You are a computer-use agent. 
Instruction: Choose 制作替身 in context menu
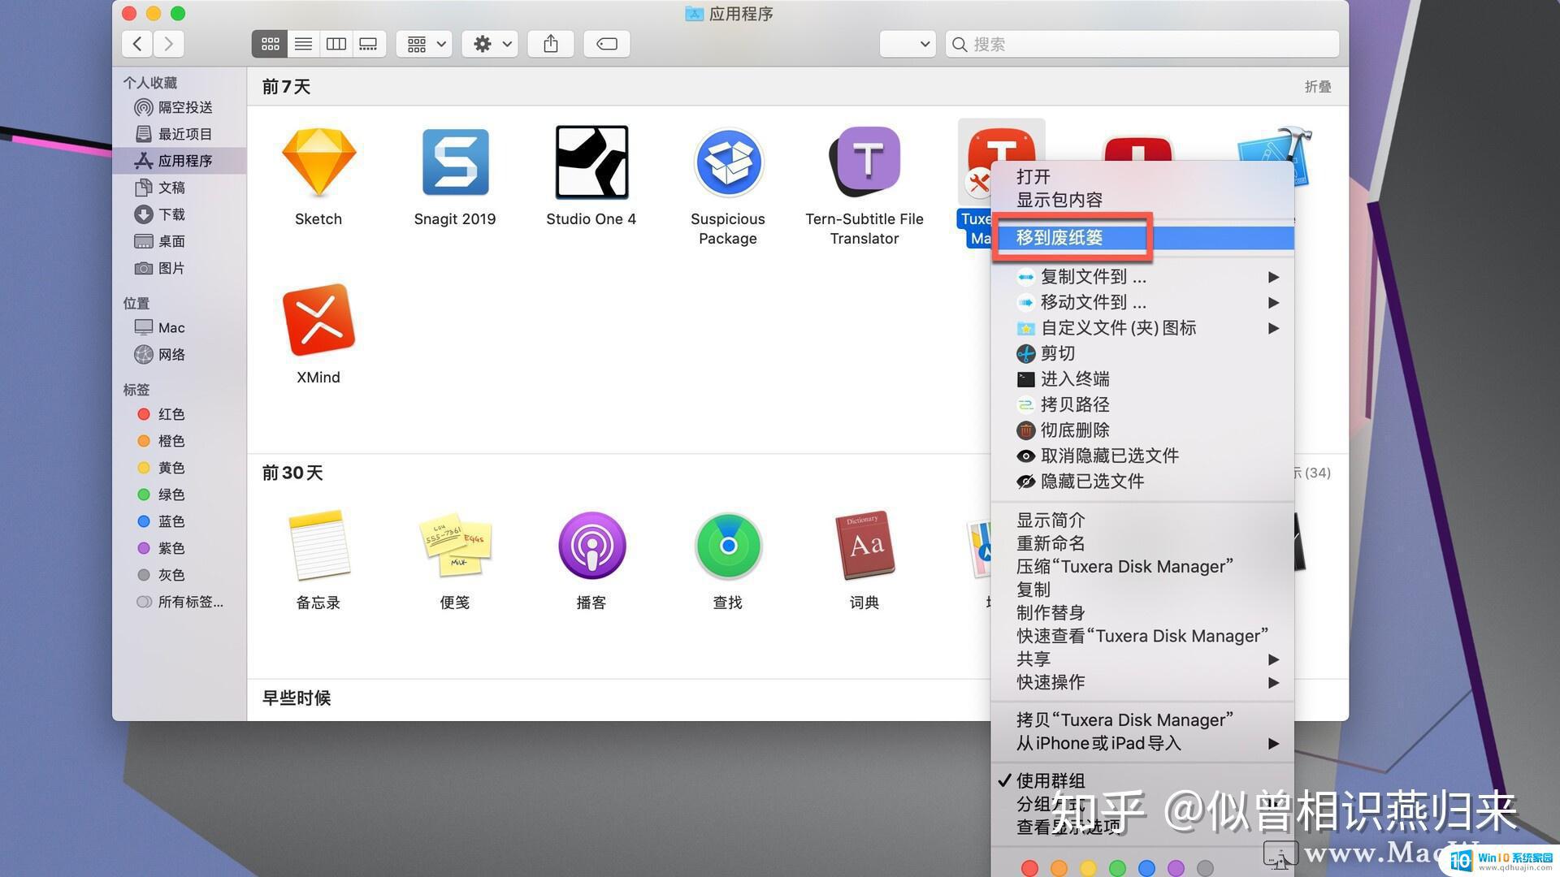1142,613
